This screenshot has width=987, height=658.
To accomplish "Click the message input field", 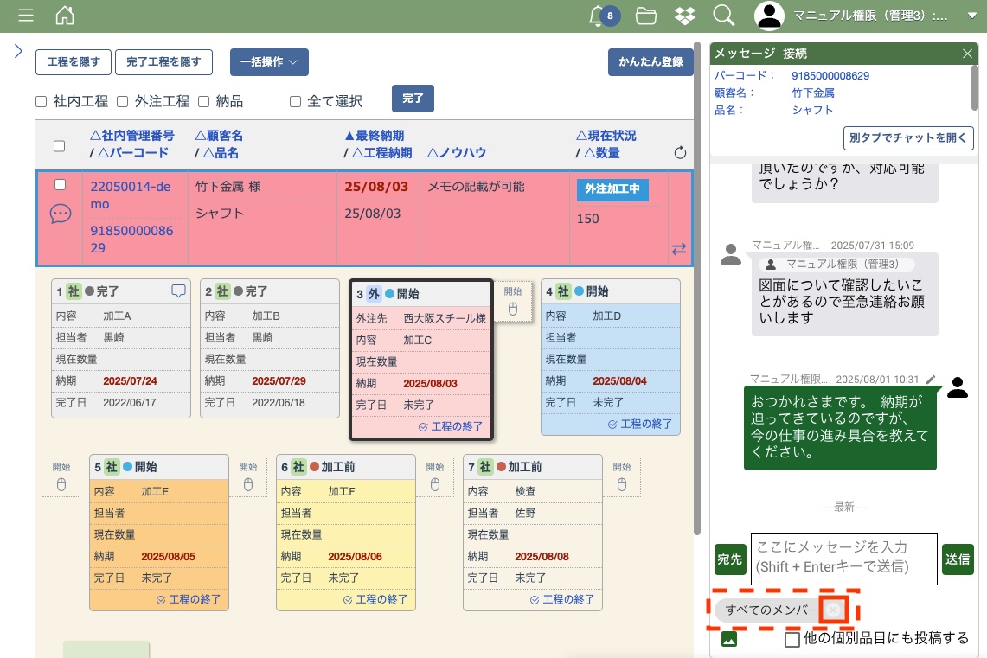I will point(843,557).
